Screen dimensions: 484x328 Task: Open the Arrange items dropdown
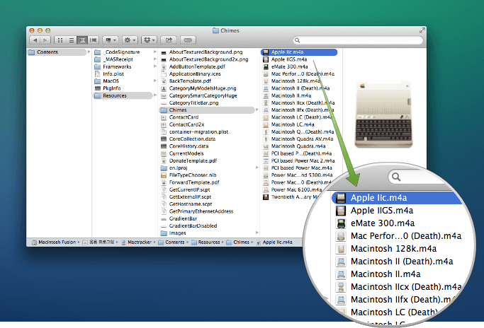(x=111, y=40)
